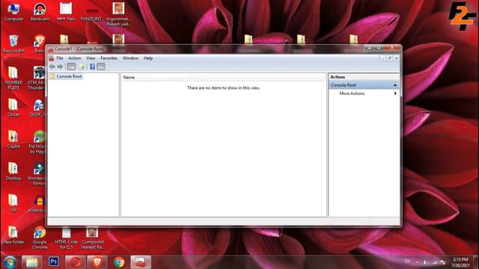The height and width of the screenshot is (269, 479).
Task: Open the Citizen desktop folder
Action: point(13,108)
